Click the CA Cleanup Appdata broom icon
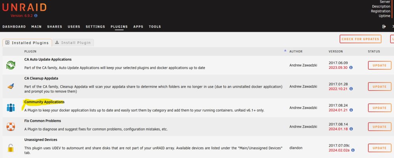Viewport: 394px width, 158px height. [x=11, y=86]
